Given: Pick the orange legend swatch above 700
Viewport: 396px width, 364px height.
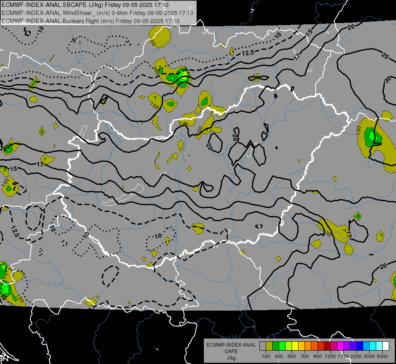Looking at the screenshot, I should pos(308,346).
